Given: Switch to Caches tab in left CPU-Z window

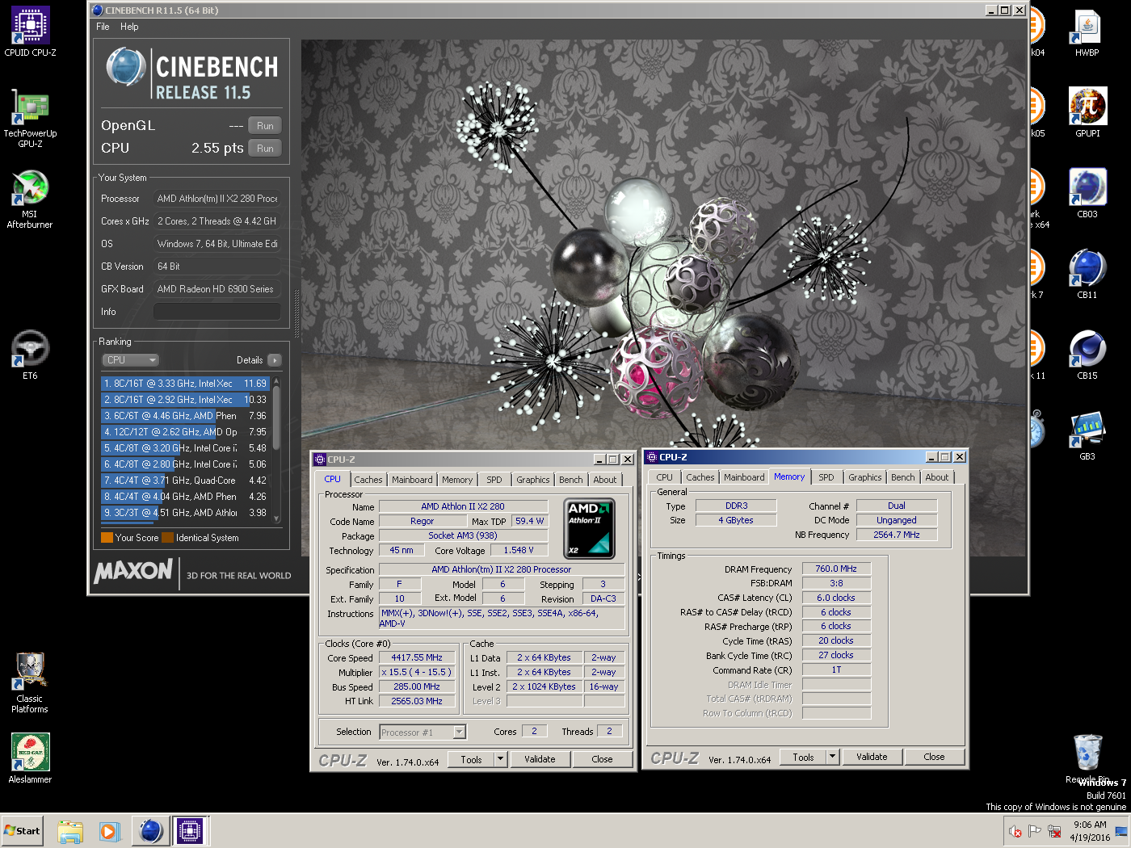Looking at the screenshot, I should point(368,480).
